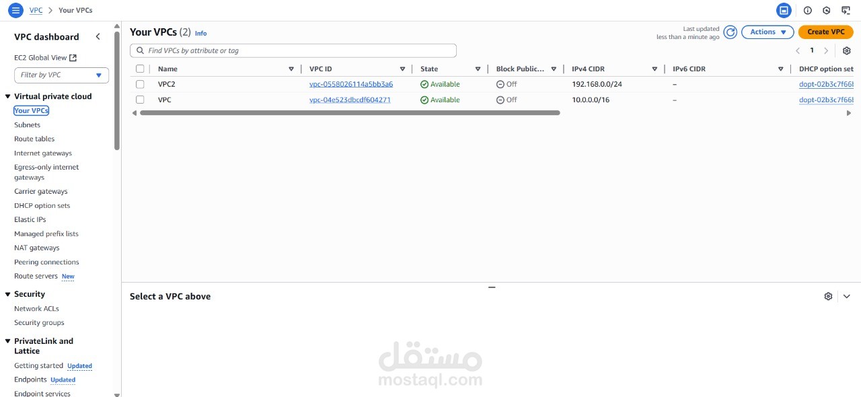Open Info link next to Your VPCs
The width and height of the screenshot is (861, 397).
200,33
